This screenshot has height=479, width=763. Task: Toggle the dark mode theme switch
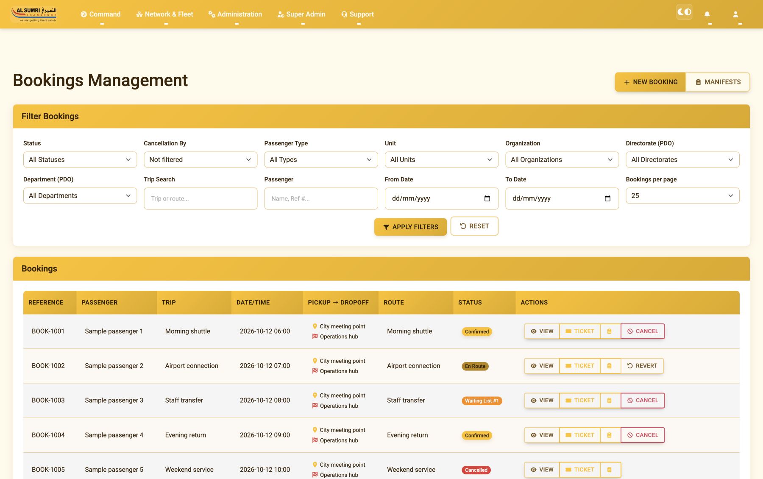click(684, 12)
